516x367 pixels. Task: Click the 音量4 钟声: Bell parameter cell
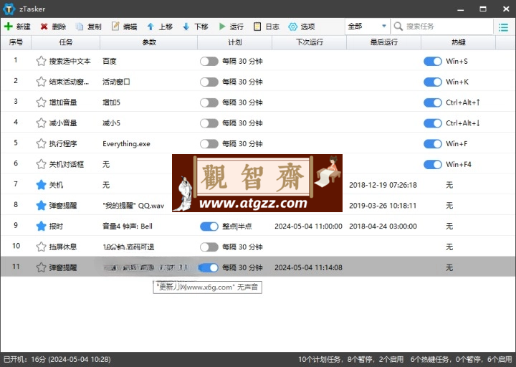click(128, 227)
